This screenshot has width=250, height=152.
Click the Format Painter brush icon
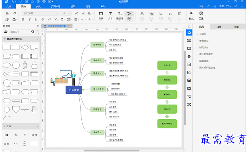(15, 13)
